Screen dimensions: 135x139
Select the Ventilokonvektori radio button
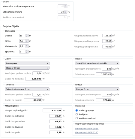pos(76,118)
